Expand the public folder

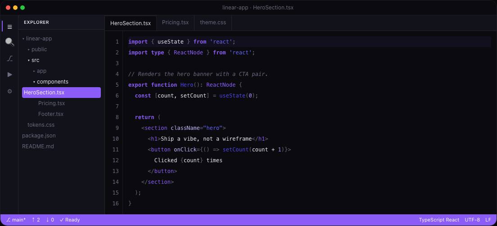37,49
